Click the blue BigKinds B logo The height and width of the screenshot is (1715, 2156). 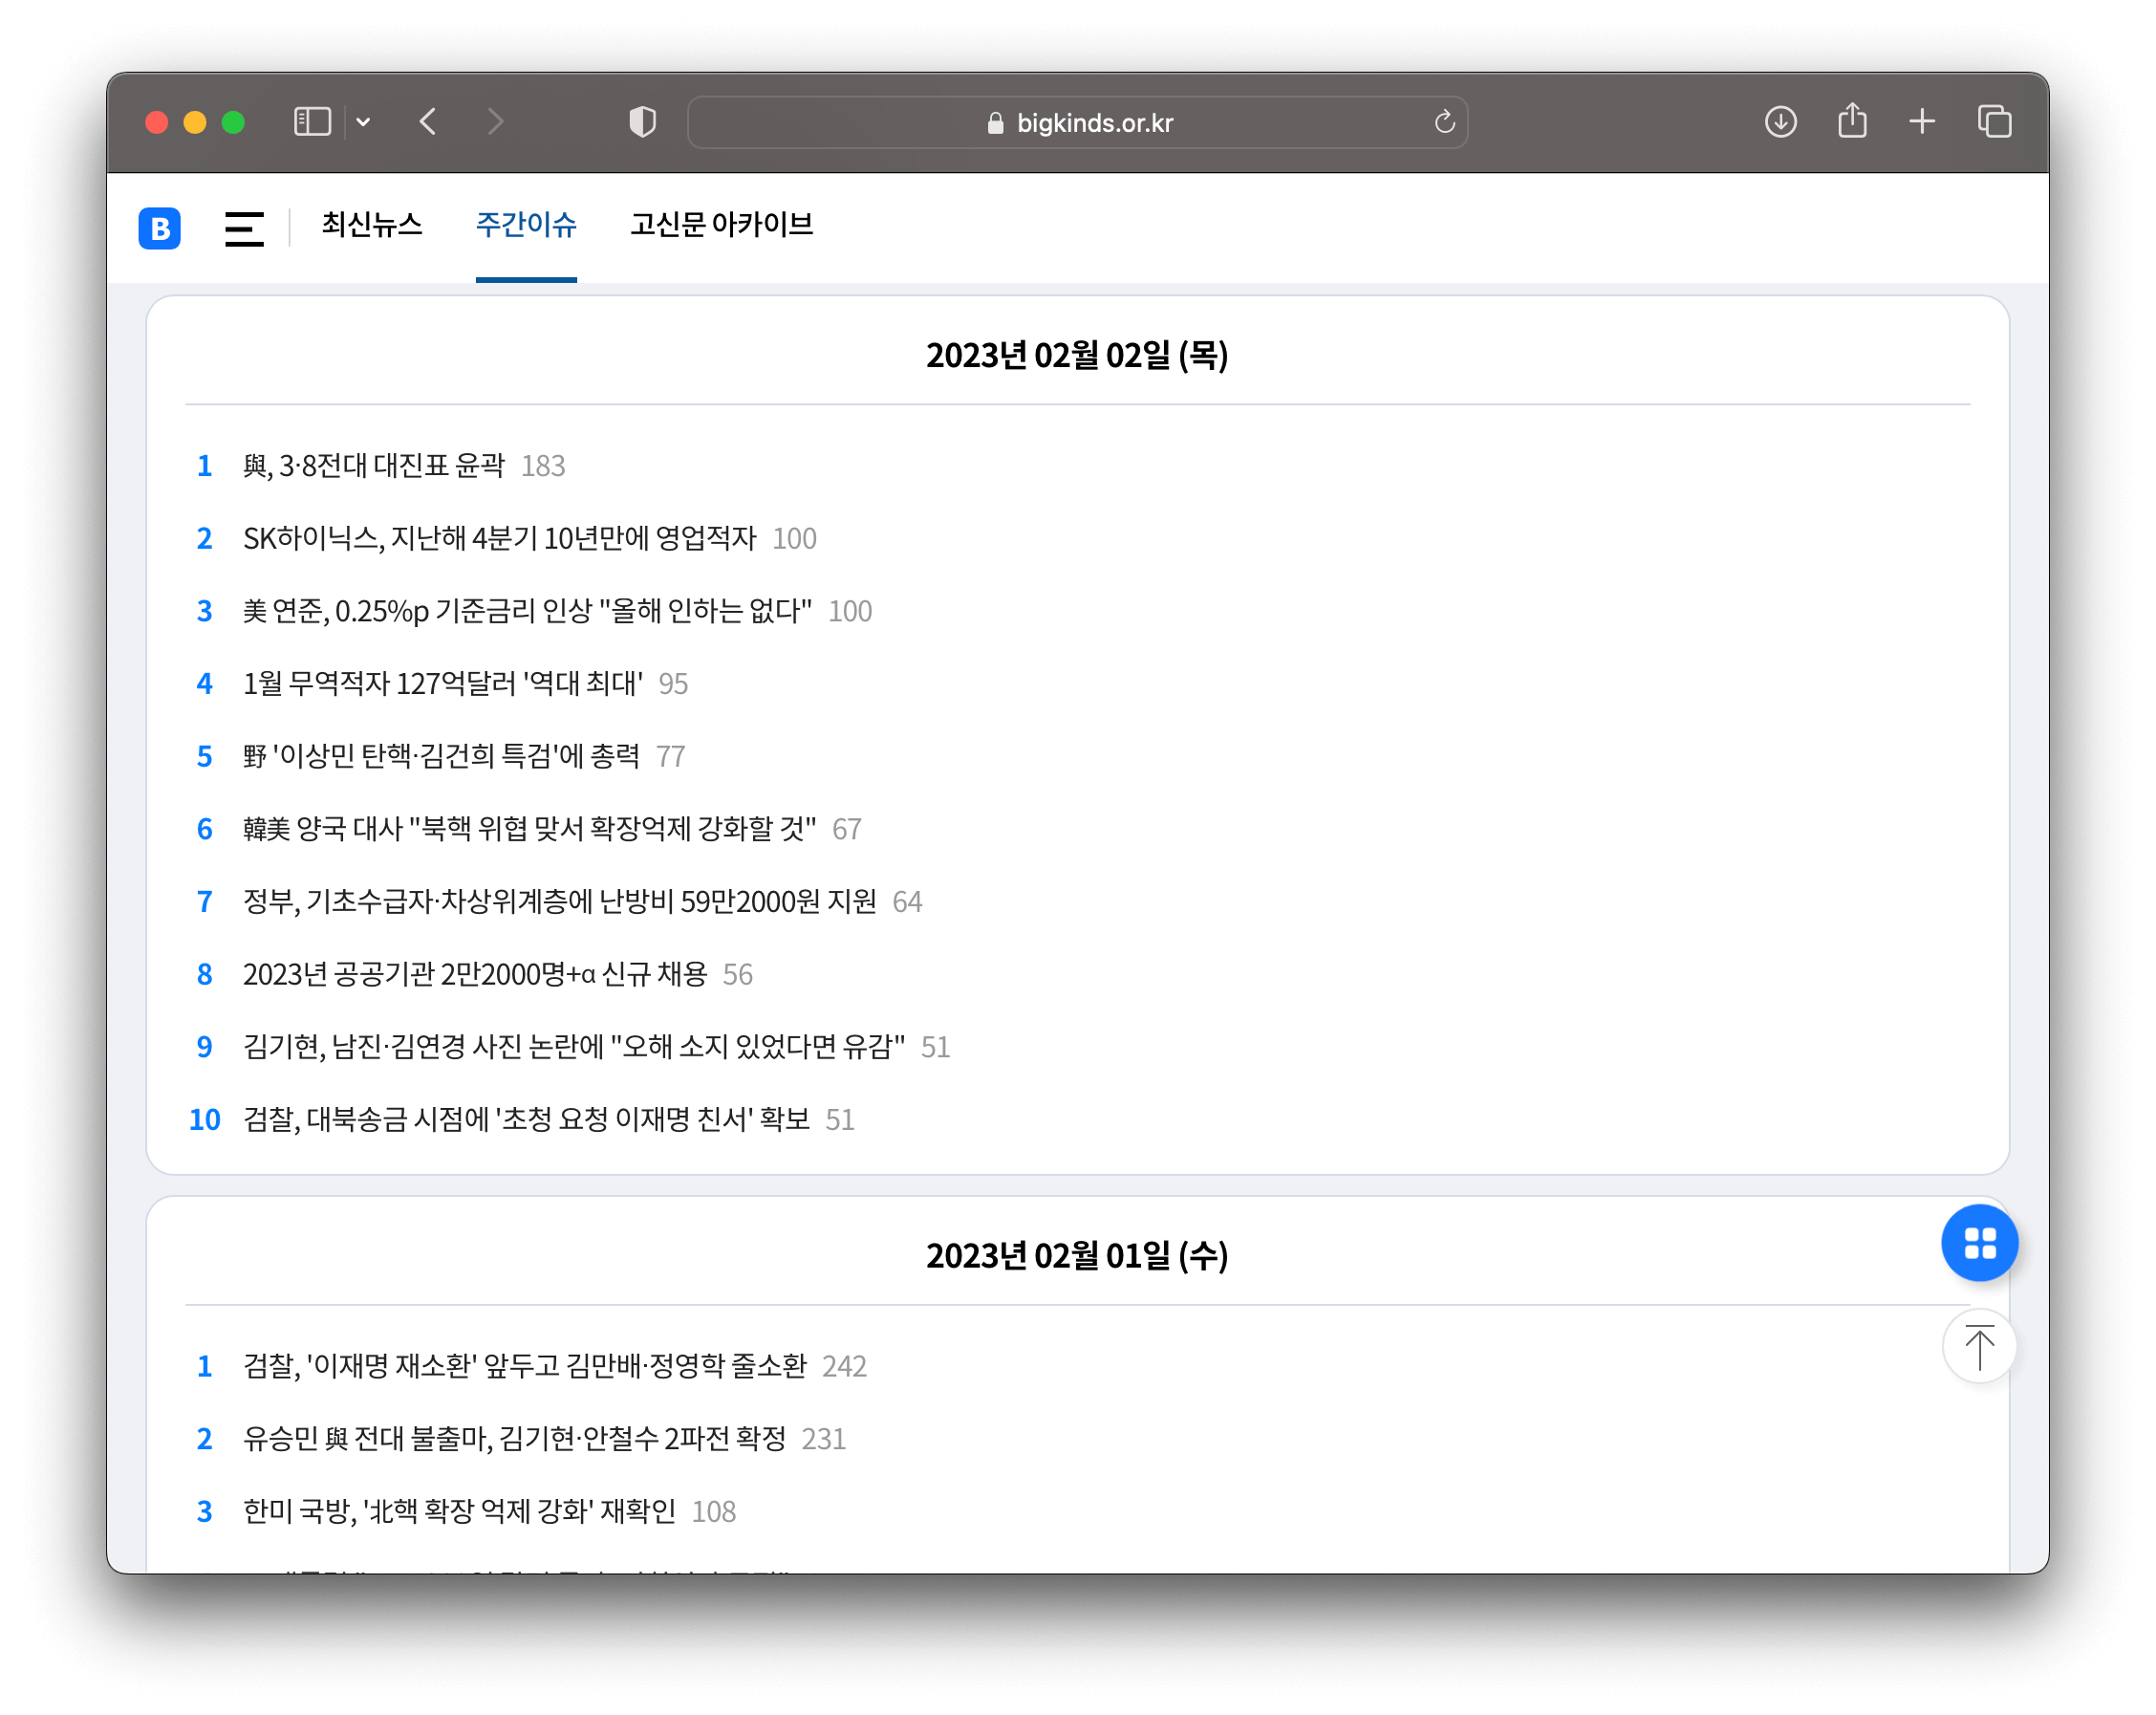(x=159, y=228)
